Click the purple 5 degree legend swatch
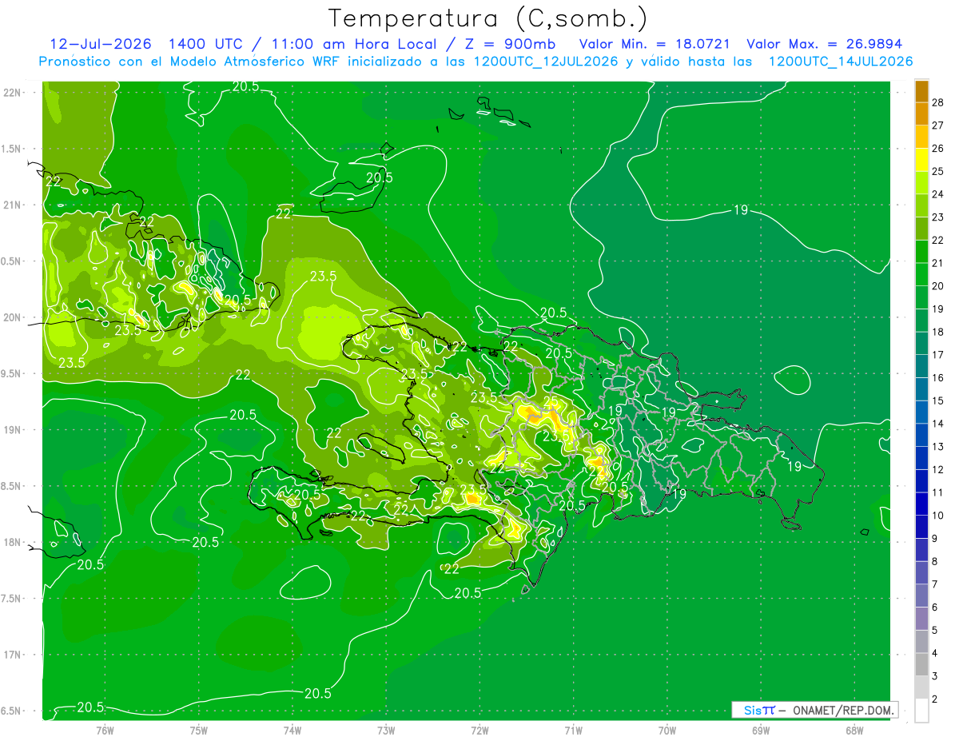This screenshot has width=959, height=741. [x=921, y=619]
